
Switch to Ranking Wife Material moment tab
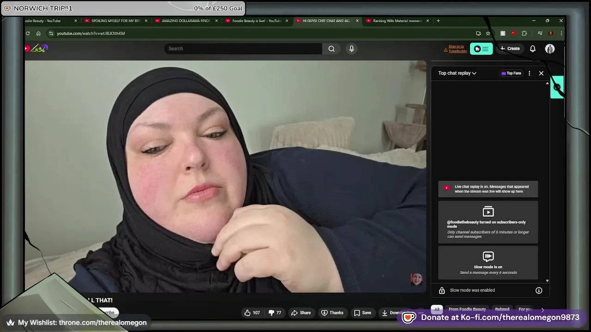tap(398, 21)
